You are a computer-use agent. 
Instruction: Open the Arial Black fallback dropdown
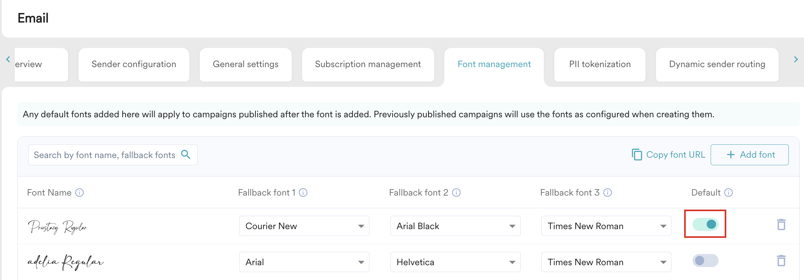click(455, 226)
